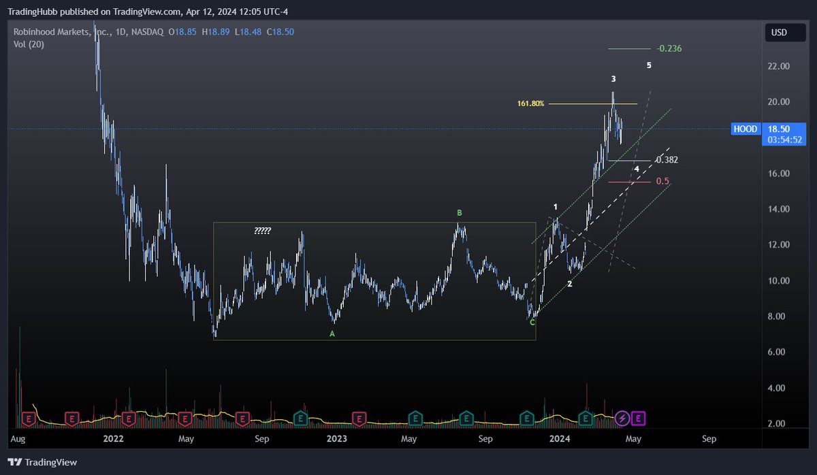Viewport: 817px width, 475px height.
Task: Open the red earnings marker above Aug label
Action: tap(29, 418)
